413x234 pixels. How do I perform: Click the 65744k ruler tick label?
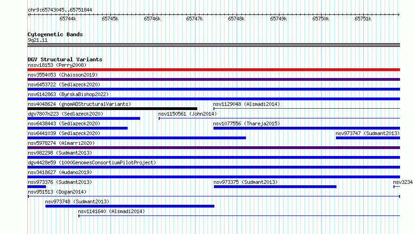68,19
